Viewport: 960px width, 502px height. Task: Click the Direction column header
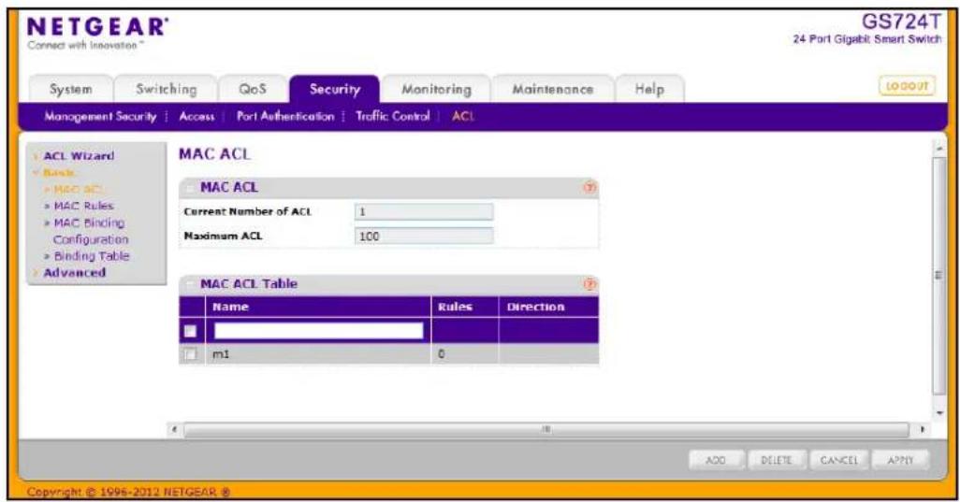548,307
